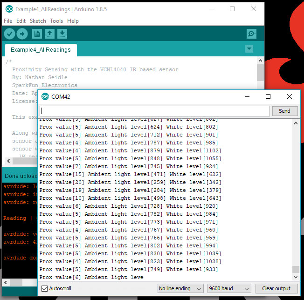Click the line with White level[1102]
This screenshot has height=300, width=304.
click(130, 150)
